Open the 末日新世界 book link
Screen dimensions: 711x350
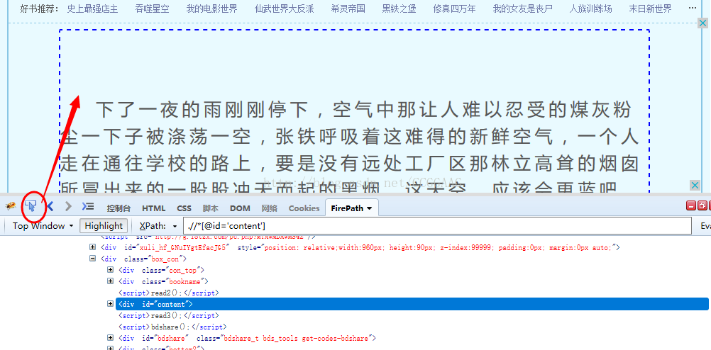click(x=650, y=9)
